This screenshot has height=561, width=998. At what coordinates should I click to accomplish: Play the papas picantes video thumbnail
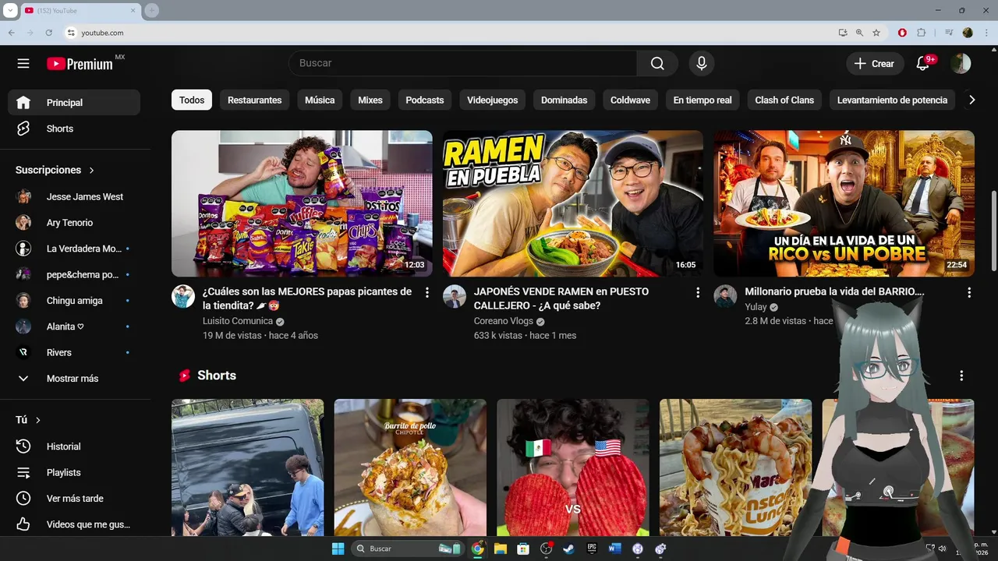pos(302,203)
